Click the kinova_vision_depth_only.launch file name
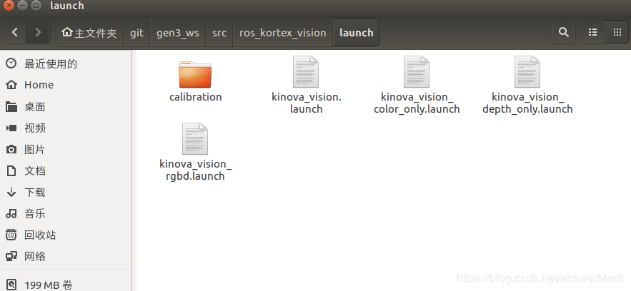631x291 pixels. pos(527,103)
